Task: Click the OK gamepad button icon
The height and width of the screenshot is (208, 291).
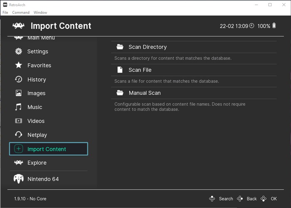Action: coord(264,199)
